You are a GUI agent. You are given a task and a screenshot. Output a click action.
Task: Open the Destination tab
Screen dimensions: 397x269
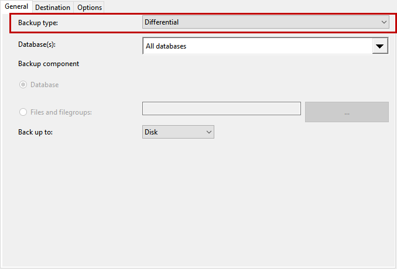click(53, 8)
